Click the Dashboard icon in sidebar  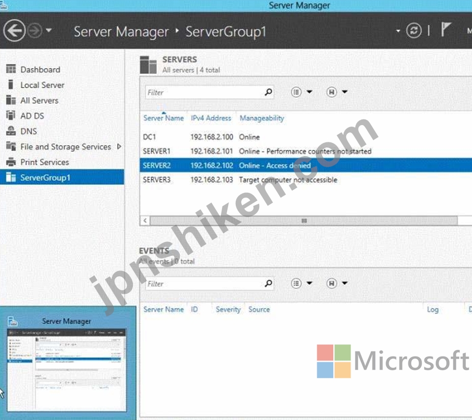11,69
